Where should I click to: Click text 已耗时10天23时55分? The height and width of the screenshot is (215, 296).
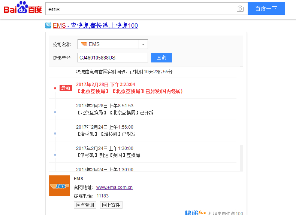tap(151, 72)
